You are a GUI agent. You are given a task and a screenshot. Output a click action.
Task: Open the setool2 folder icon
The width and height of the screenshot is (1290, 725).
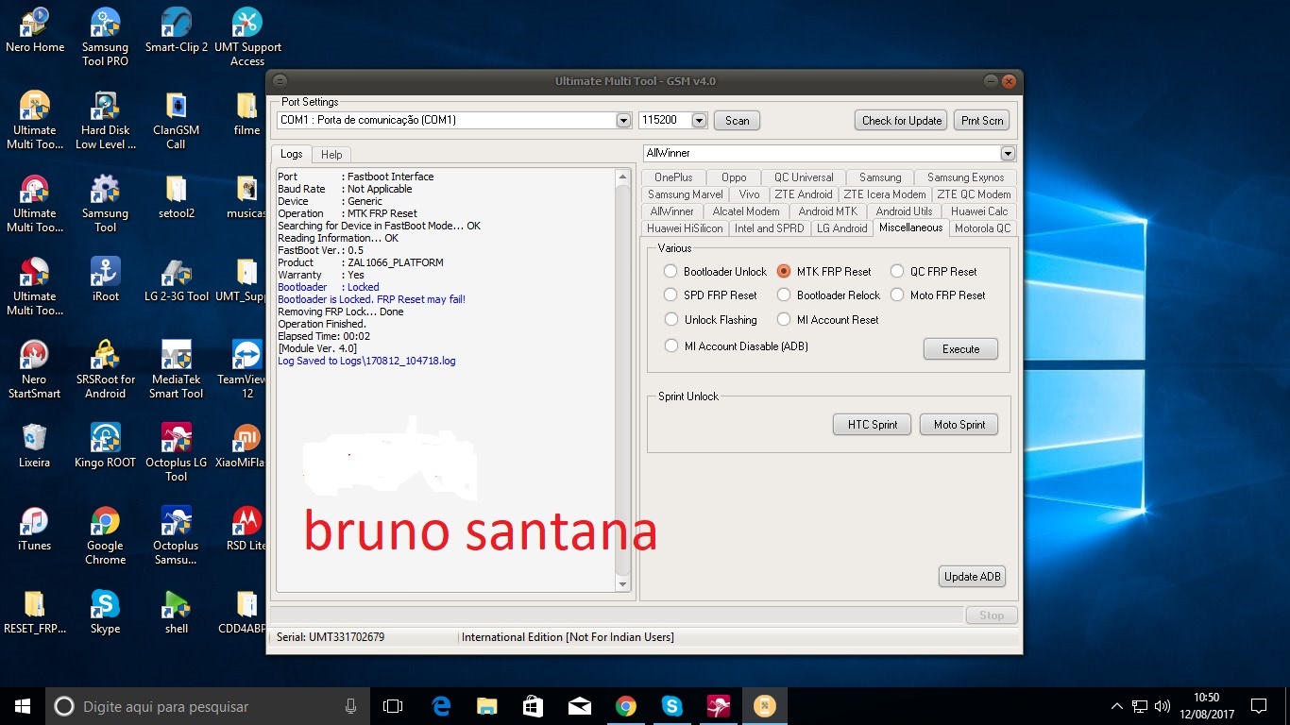pos(177,196)
